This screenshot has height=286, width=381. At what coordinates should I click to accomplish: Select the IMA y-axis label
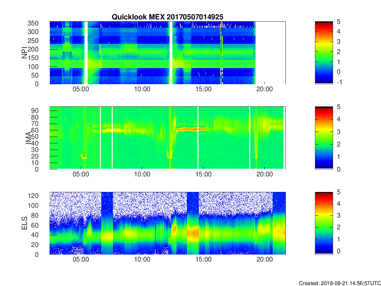tap(29, 138)
